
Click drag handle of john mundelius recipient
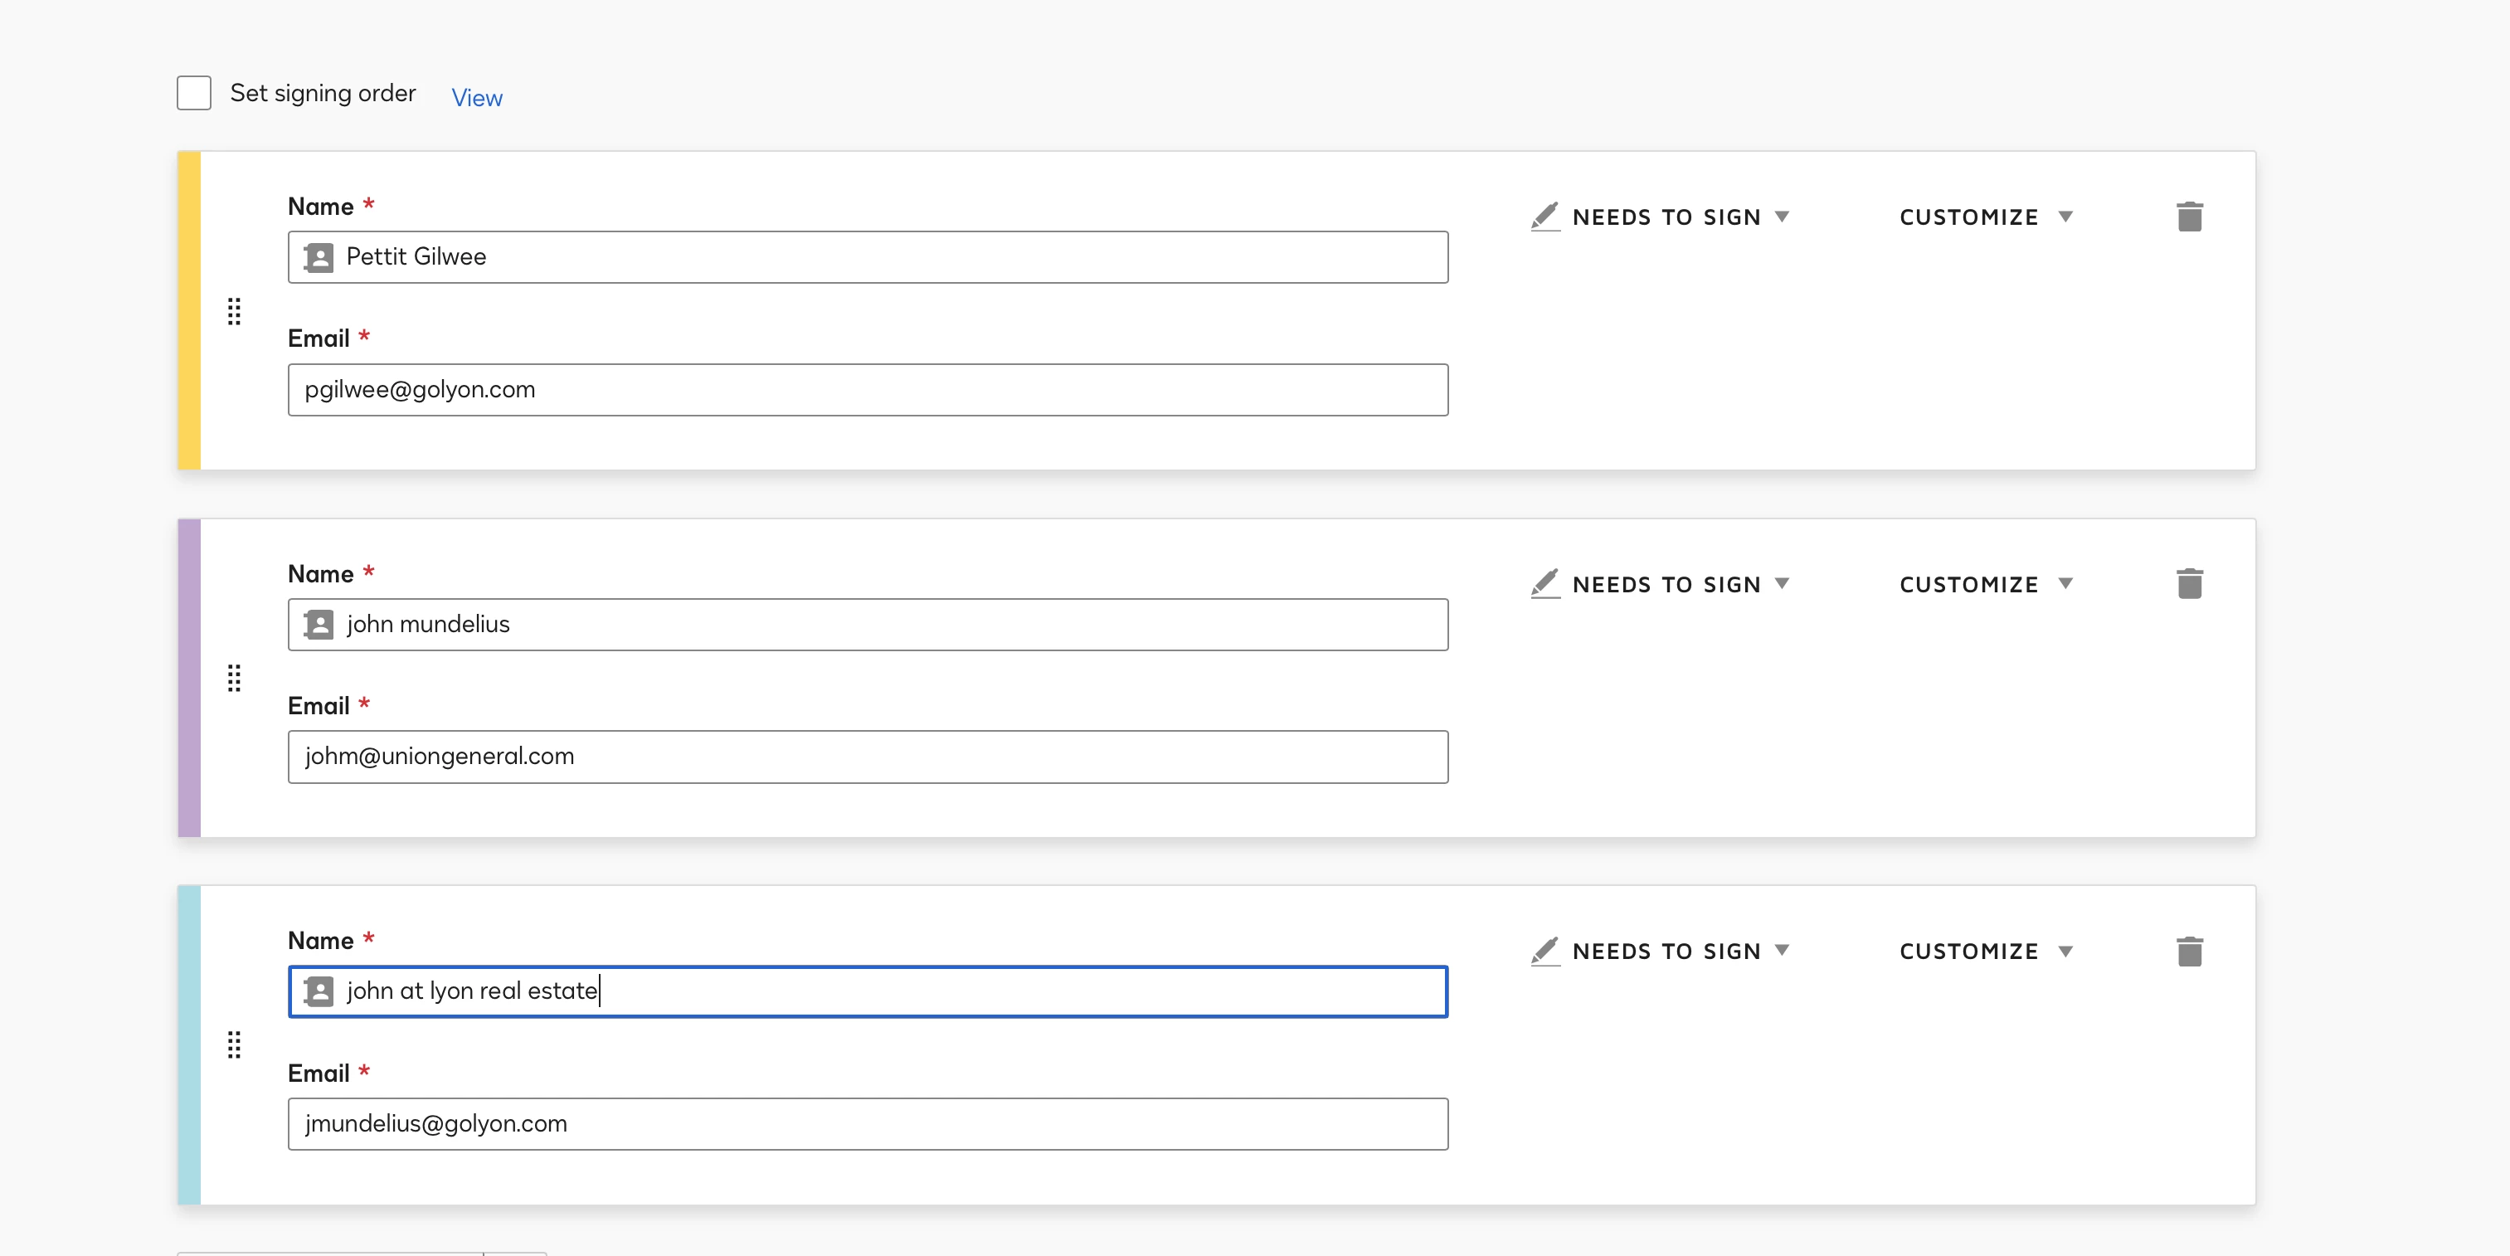pyautogui.click(x=234, y=678)
